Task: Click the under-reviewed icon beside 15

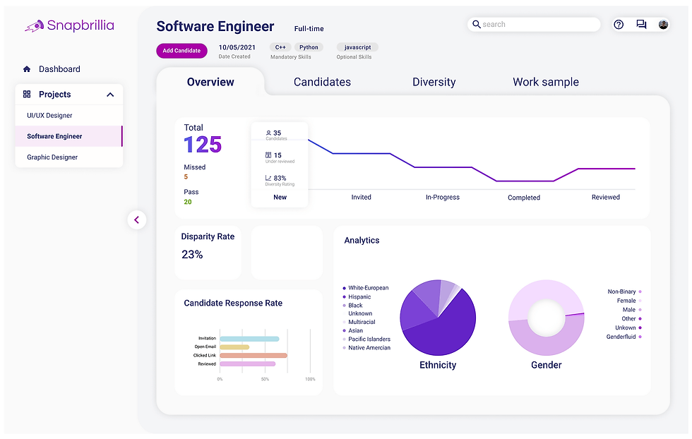Action: click(x=268, y=155)
